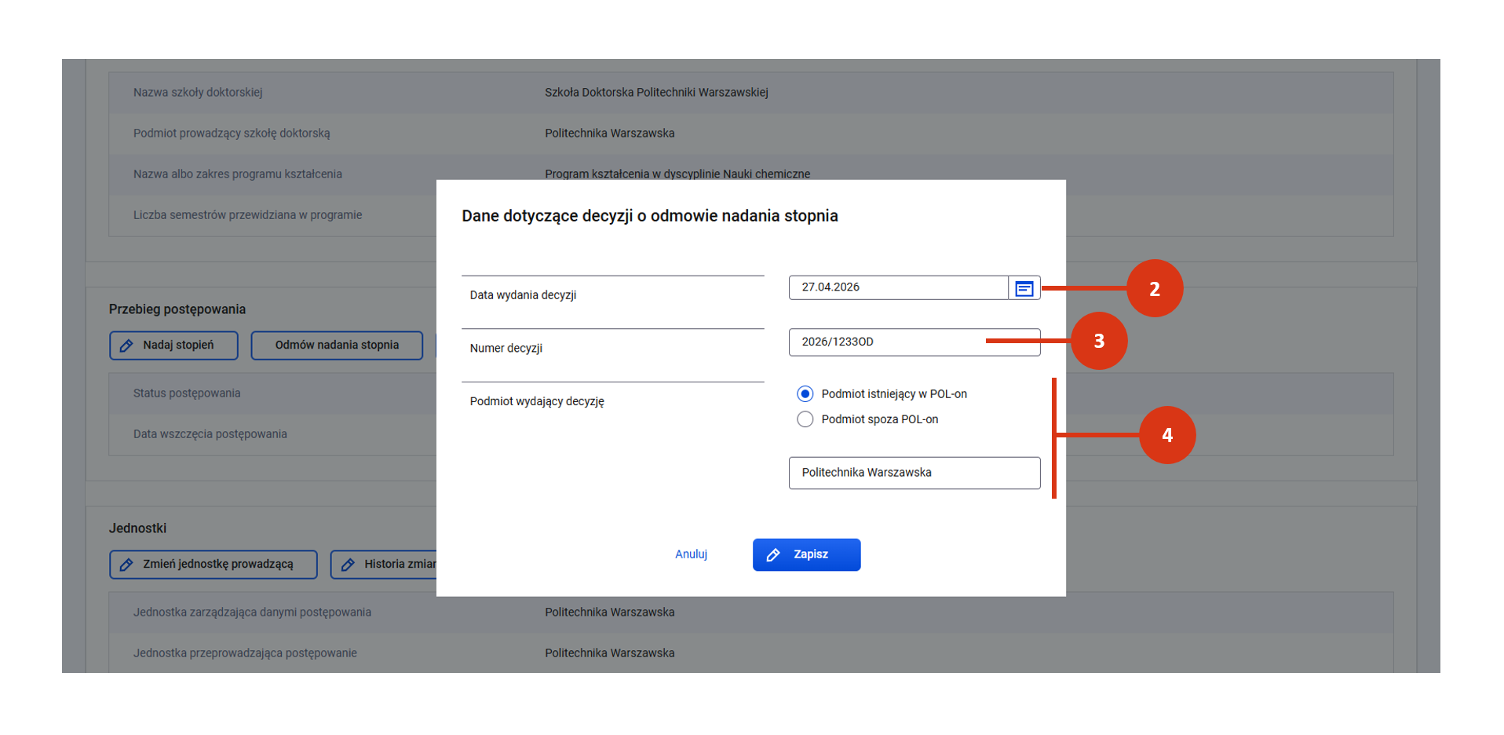Select radio Podmiot spoza POL-on
The image size is (1504, 735).
pyautogui.click(x=805, y=419)
